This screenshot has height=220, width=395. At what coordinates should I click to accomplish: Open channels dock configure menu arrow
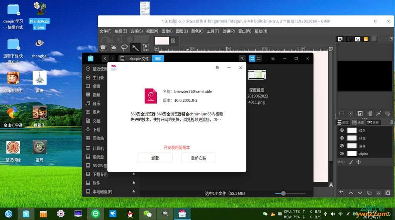click(391, 122)
